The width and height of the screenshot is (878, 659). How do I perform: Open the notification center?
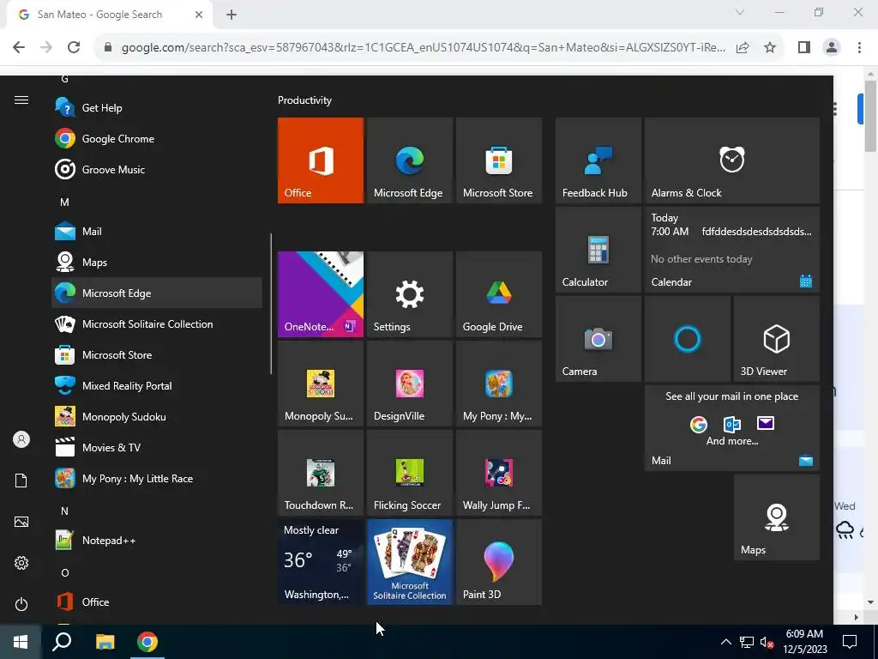(850, 642)
